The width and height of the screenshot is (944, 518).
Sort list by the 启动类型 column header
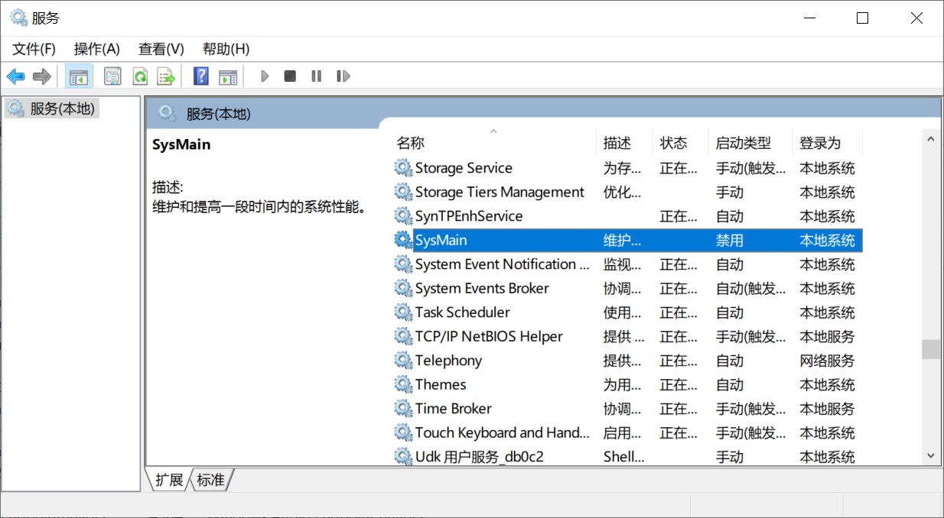[x=743, y=143]
